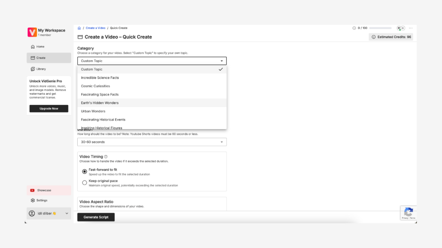Screen dimensions: 442x248
Task: Click the user avatar icon
Action: pyautogui.click(x=32, y=214)
